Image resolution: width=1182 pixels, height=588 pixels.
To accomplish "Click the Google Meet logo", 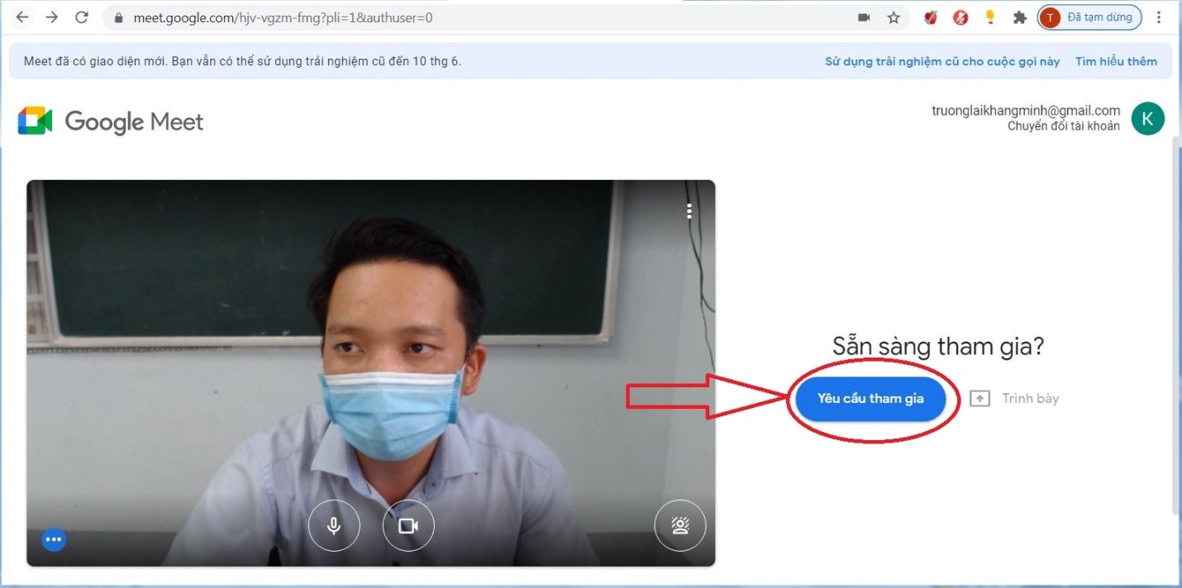I will [111, 121].
